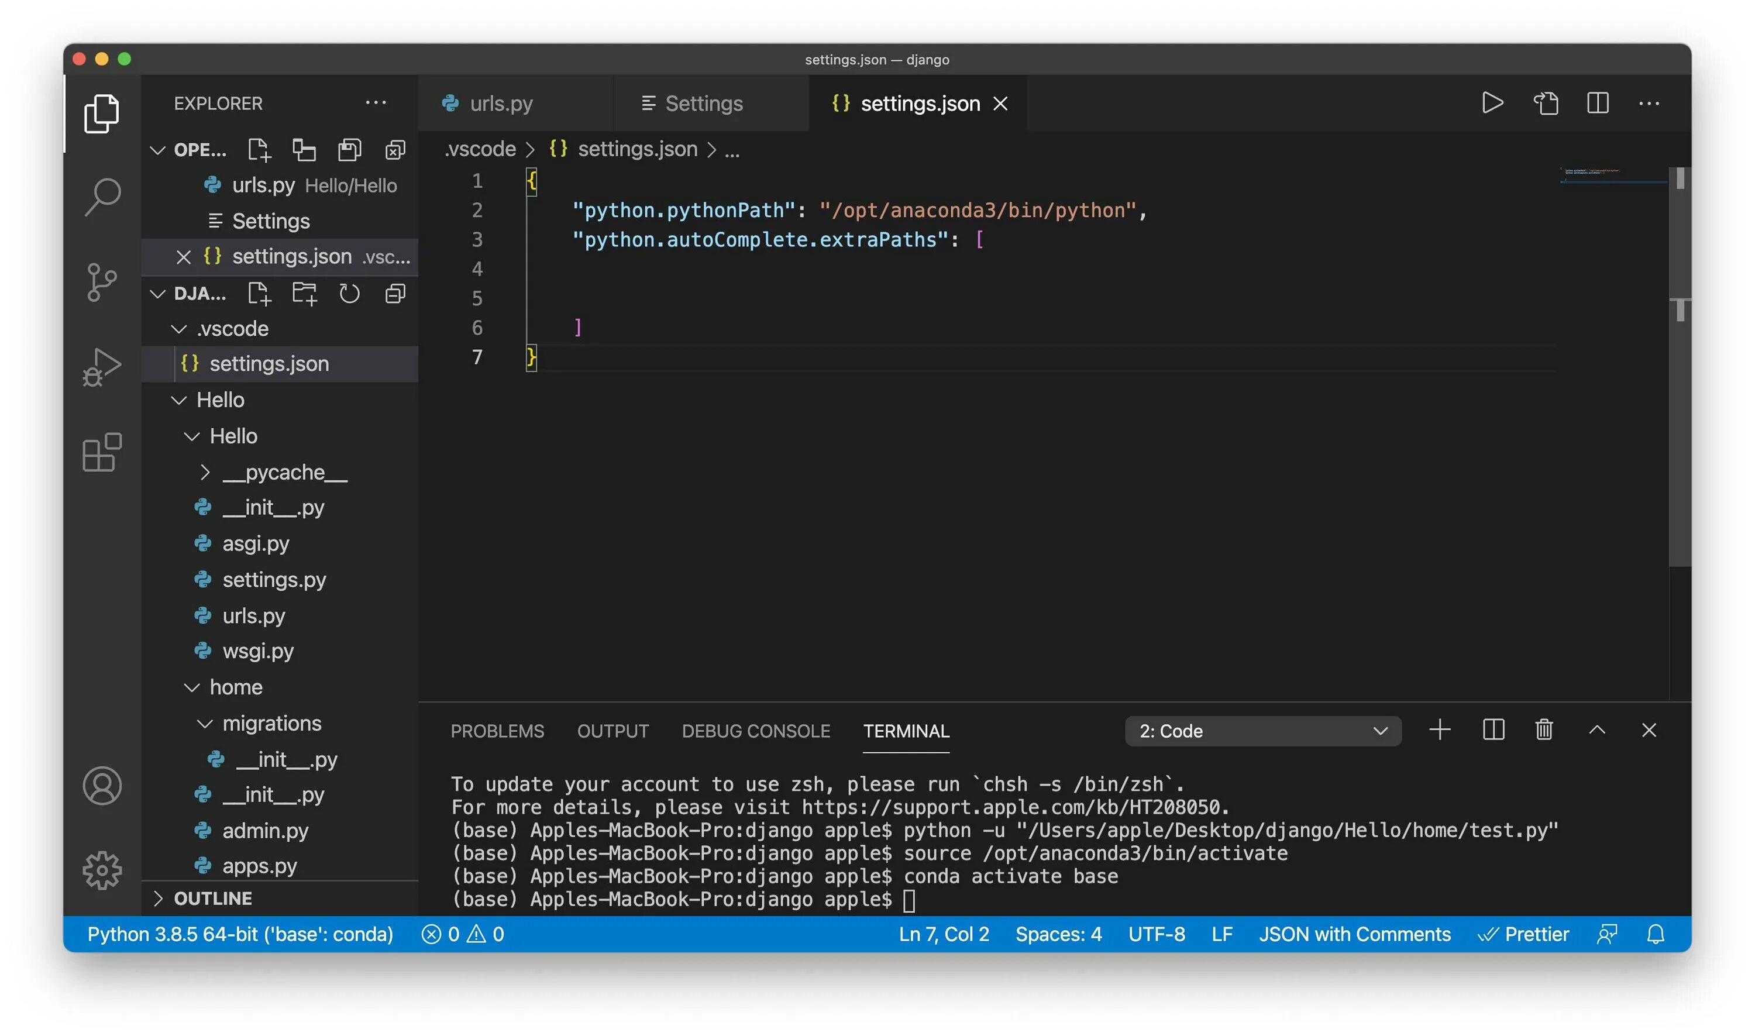Collapse the DJANGO folder section
The height and width of the screenshot is (1036, 1755).
(x=158, y=294)
